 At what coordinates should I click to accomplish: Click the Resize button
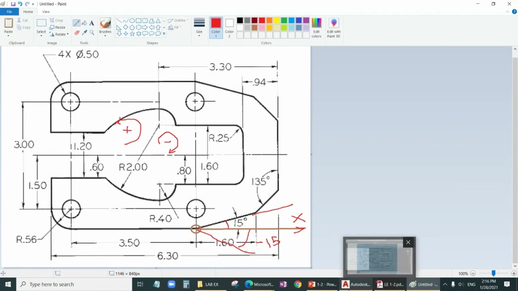coord(57,27)
